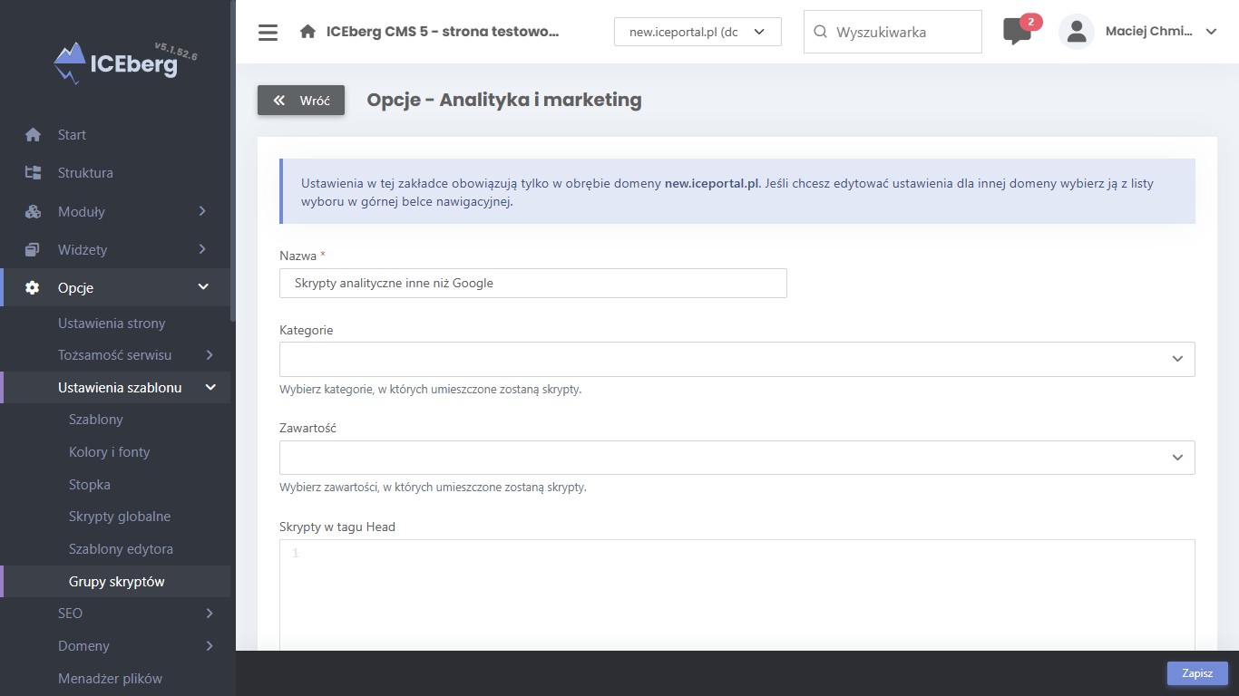Open the Zawartość dropdown

(x=737, y=458)
